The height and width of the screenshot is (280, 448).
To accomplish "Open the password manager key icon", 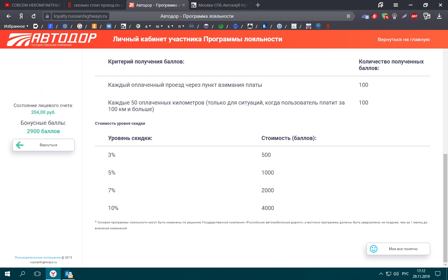I will click(427, 16).
